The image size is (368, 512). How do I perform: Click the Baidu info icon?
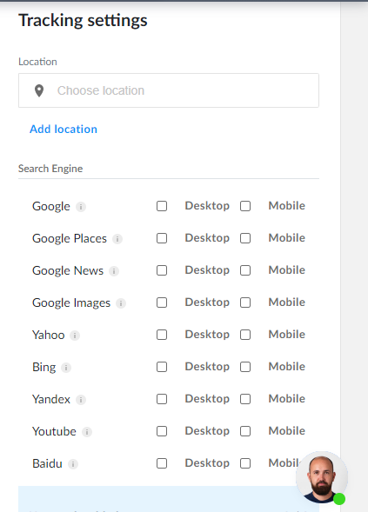pos(73,464)
